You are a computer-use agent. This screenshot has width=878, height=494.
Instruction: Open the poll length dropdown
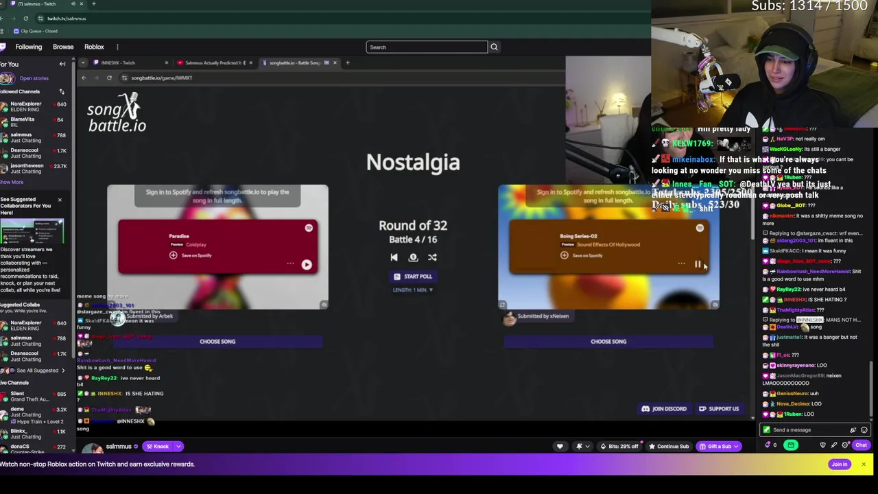[413, 290]
